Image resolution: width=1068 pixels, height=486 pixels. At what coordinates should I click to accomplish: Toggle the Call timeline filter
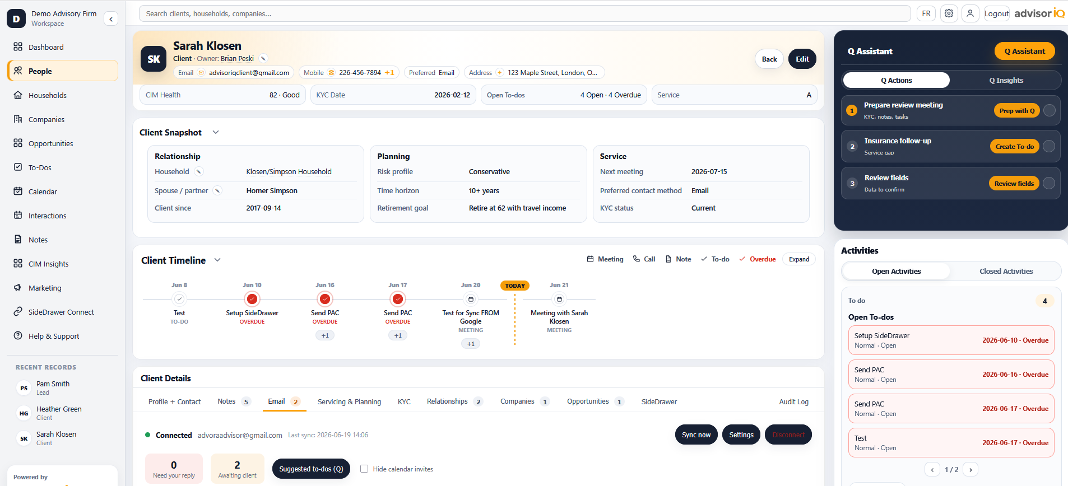coord(644,259)
